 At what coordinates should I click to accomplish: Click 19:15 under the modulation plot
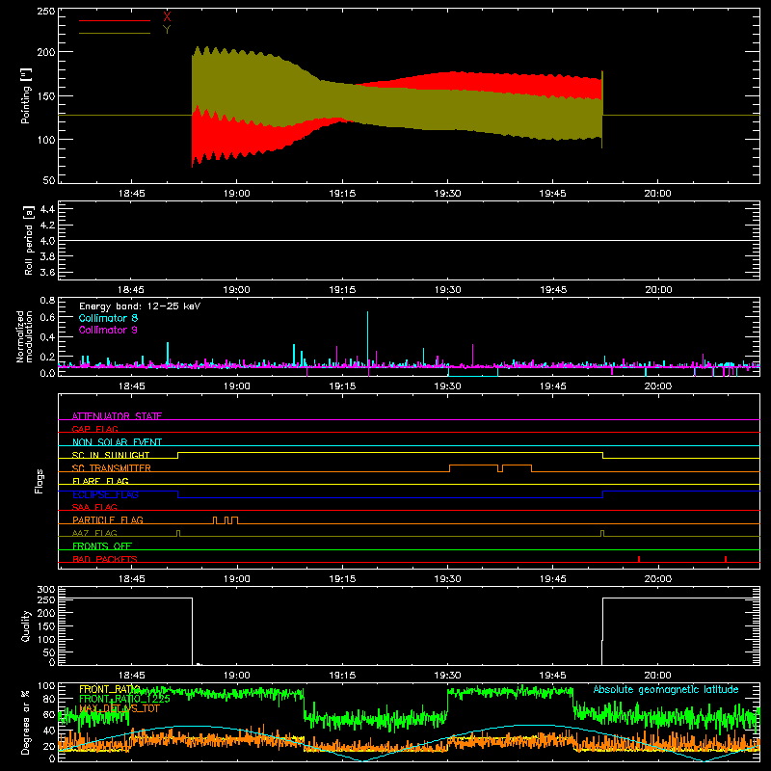[342, 386]
